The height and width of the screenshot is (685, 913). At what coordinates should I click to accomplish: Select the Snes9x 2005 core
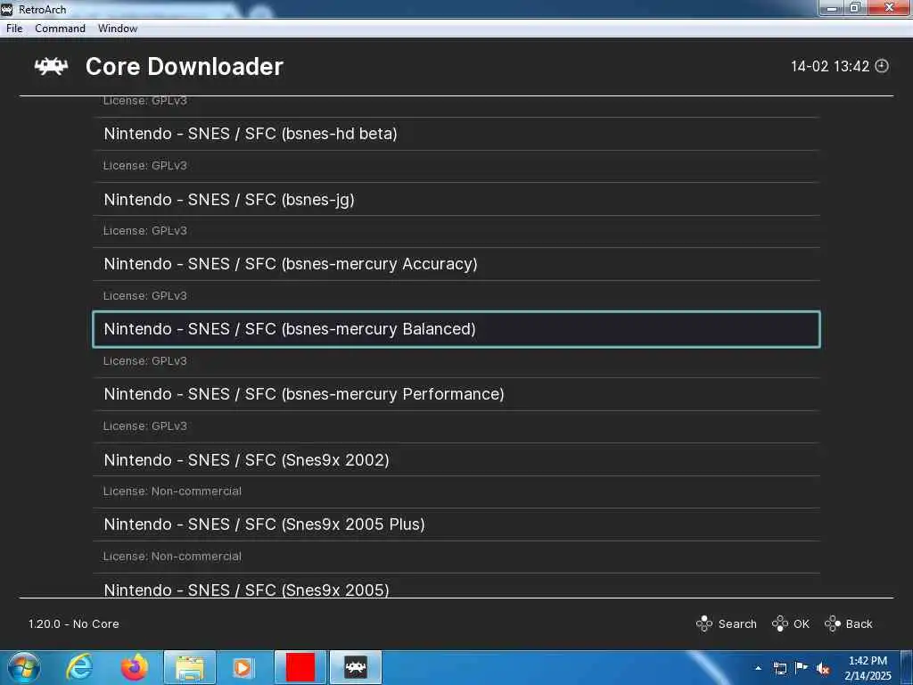(x=456, y=587)
